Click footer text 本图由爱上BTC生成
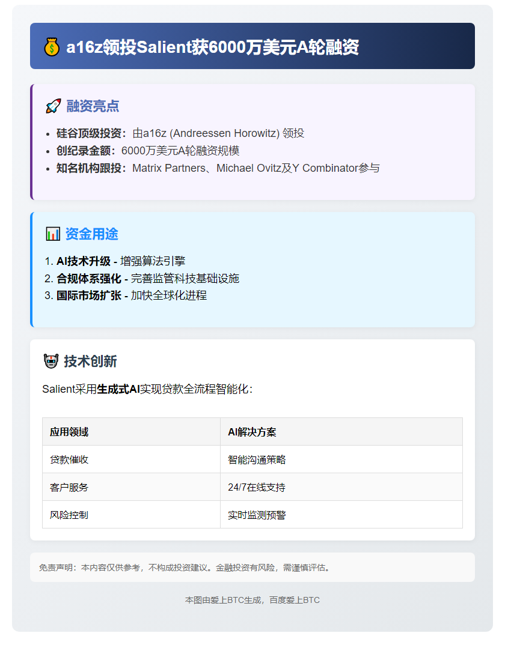 223,600
